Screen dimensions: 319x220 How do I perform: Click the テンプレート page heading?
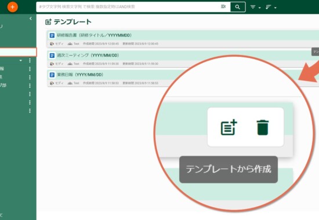[72, 22]
